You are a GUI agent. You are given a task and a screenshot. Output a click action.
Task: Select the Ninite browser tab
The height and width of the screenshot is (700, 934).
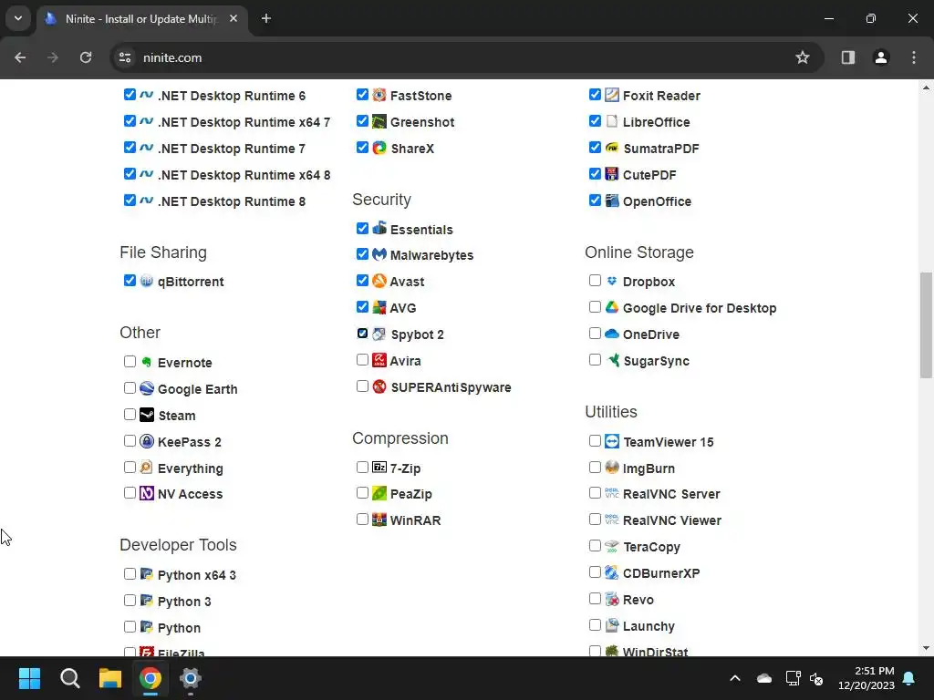(141, 19)
